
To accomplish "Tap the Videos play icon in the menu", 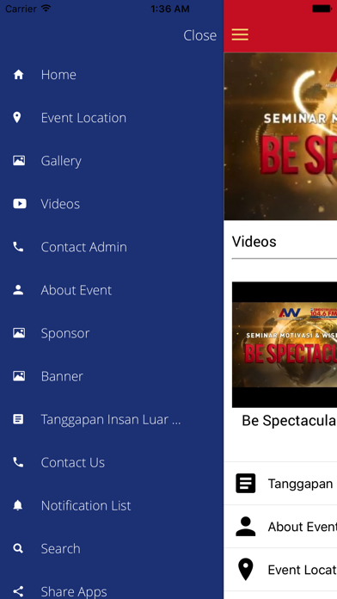I will [20, 204].
